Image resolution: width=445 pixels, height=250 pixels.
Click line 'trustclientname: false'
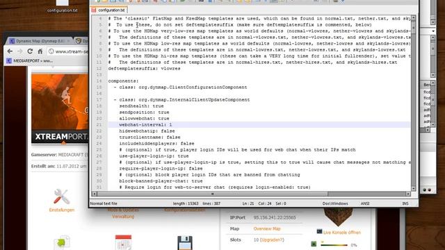tap(149, 137)
